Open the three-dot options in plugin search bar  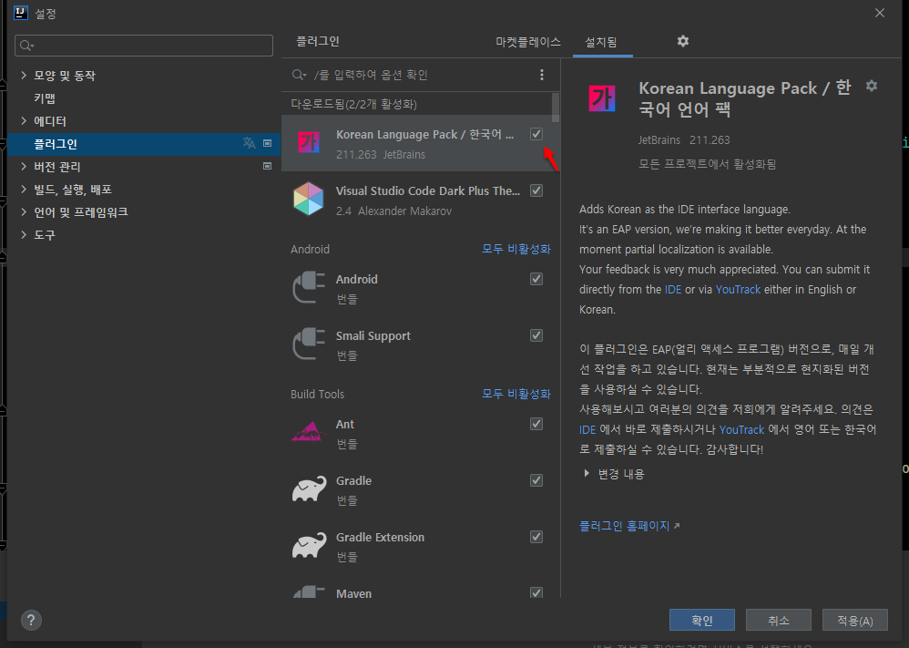(541, 75)
